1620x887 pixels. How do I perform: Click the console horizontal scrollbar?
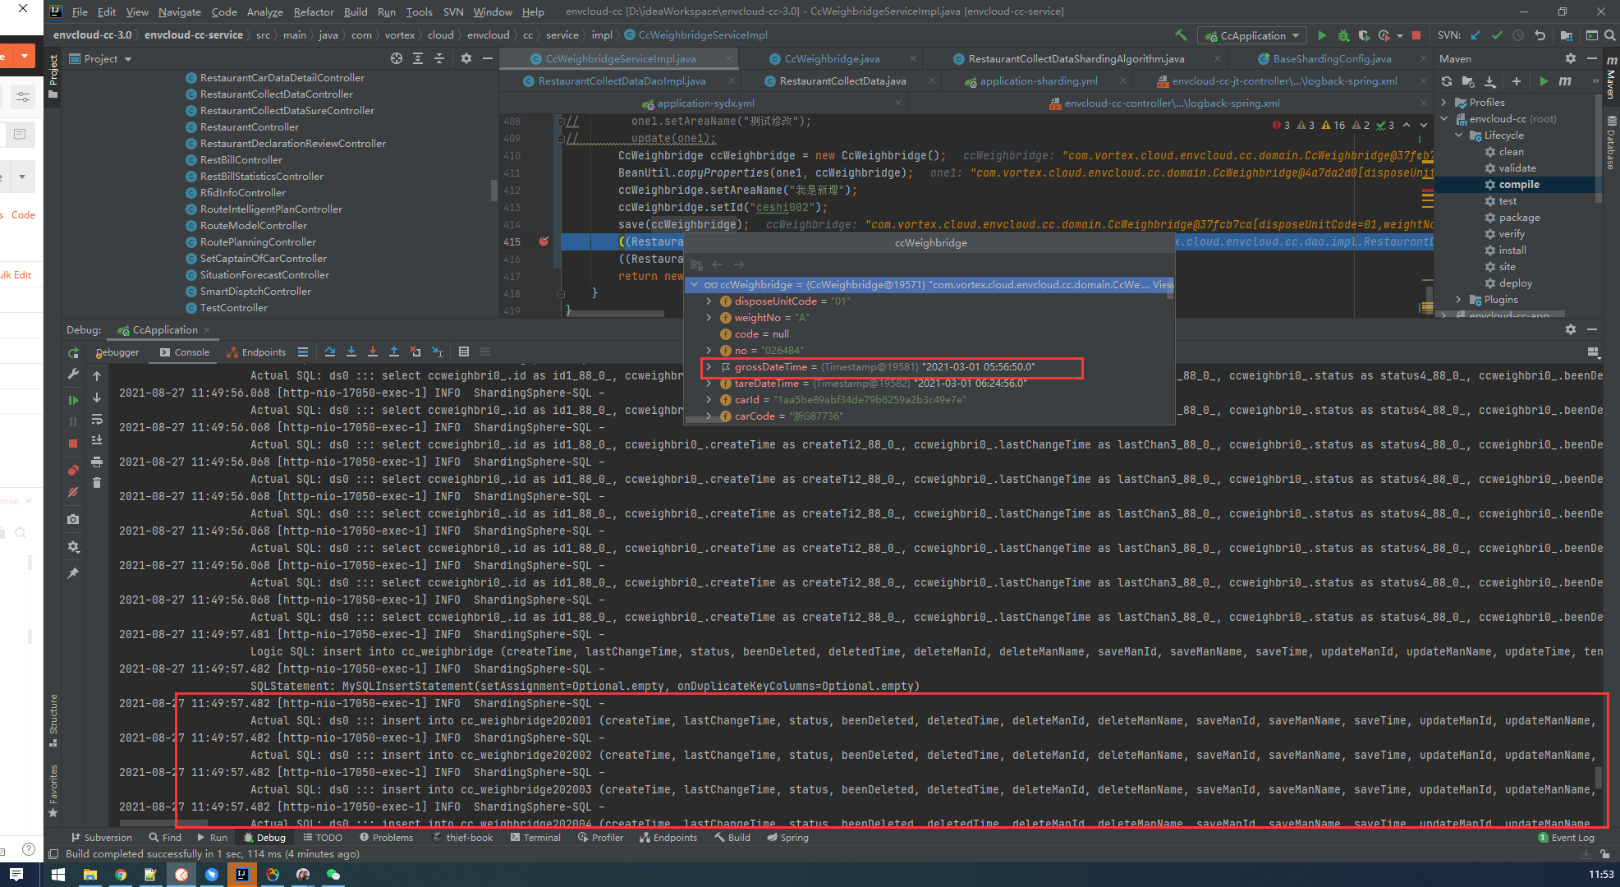164,823
